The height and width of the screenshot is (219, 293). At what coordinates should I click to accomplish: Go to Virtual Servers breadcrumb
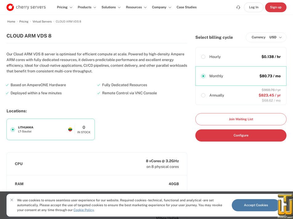point(42,22)
